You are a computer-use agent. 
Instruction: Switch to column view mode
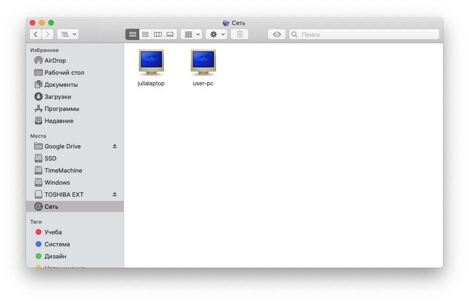point(157,34)
